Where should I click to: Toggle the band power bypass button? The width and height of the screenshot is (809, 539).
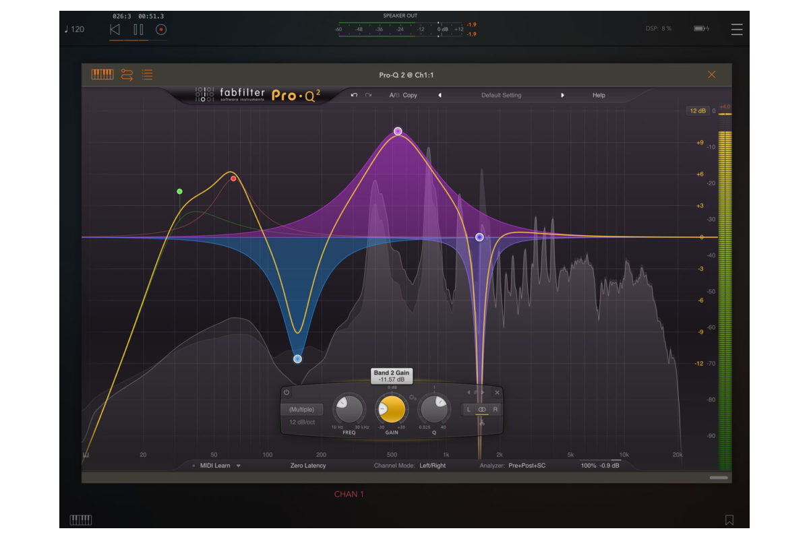click(x=286, y=392)
